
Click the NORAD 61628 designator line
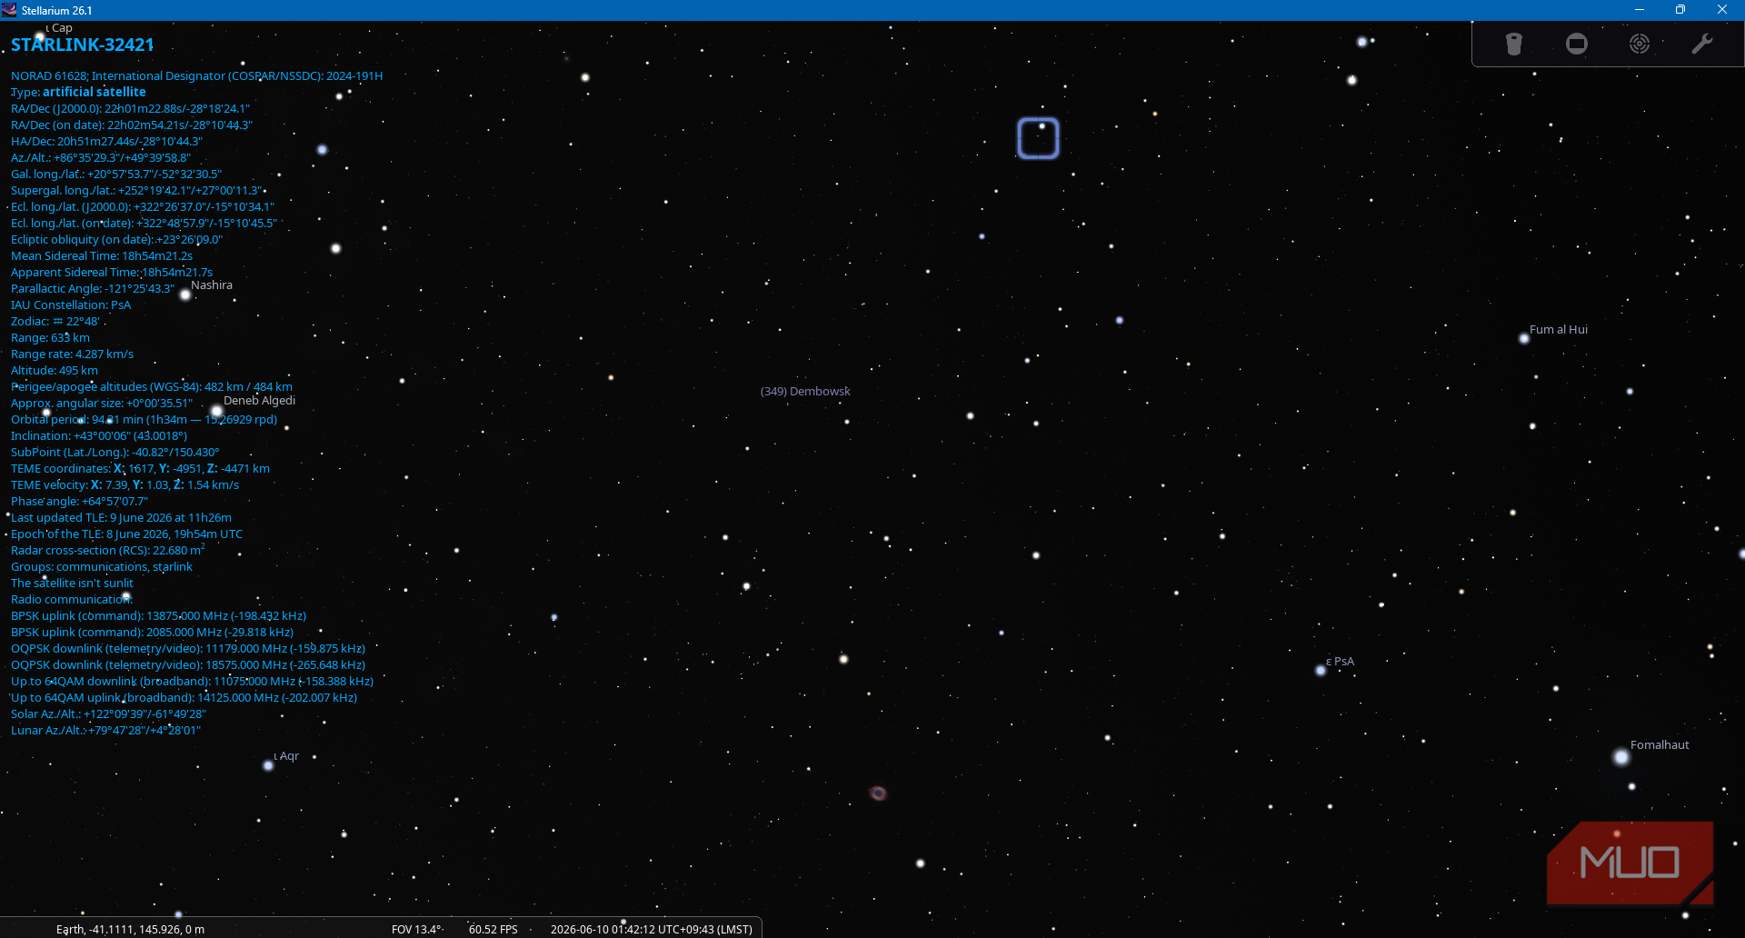coord(196,76)
